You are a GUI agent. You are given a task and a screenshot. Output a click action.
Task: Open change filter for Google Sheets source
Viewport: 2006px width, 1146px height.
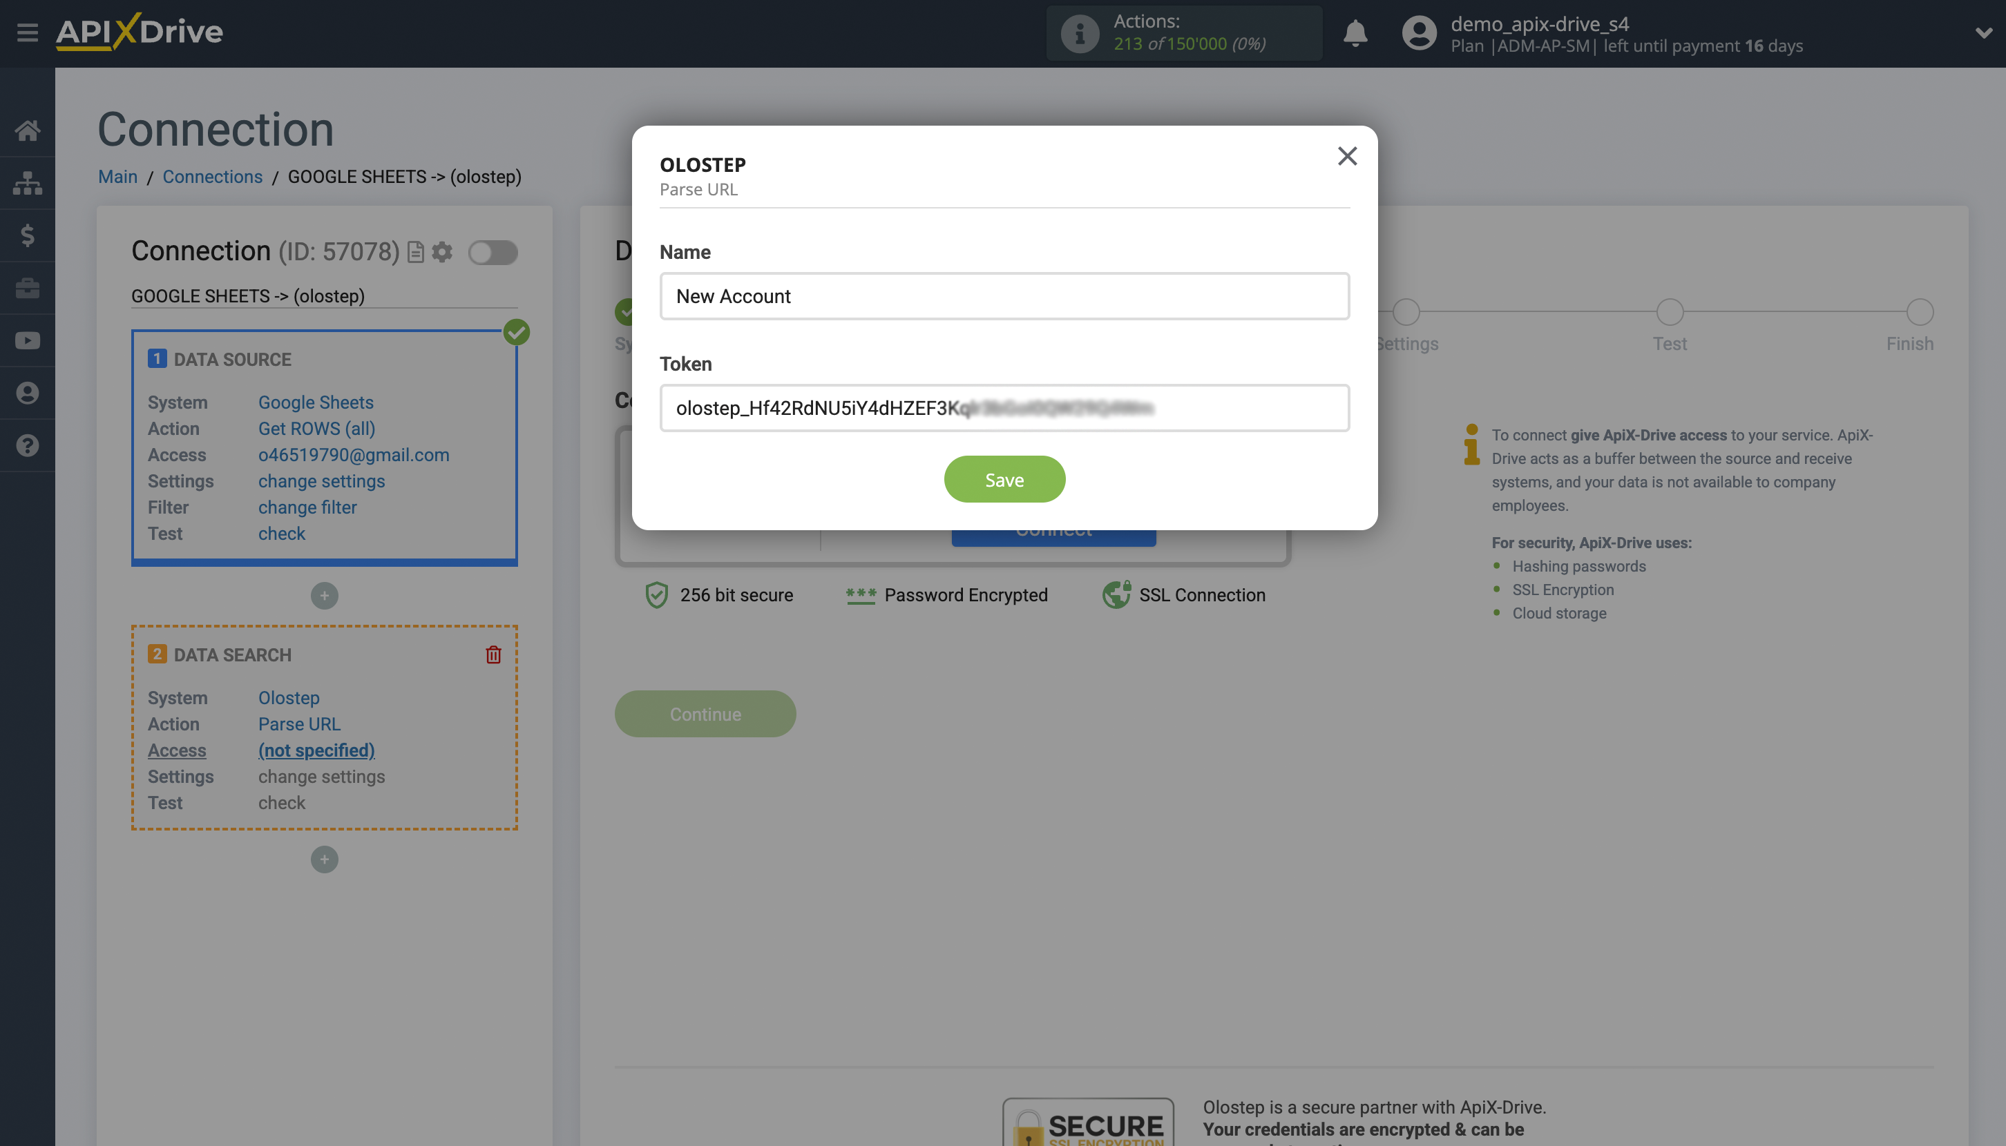(307, 507)
